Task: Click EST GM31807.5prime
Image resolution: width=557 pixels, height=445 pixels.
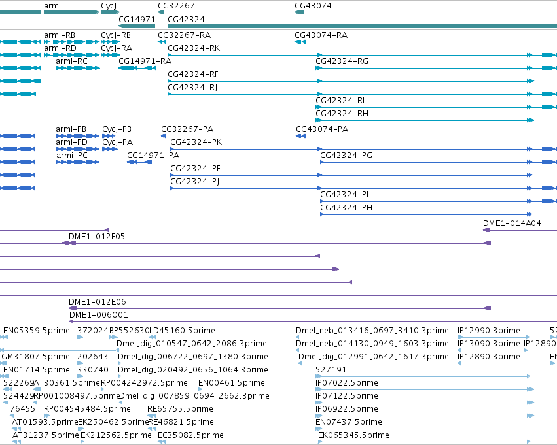Action: (35, 357)
